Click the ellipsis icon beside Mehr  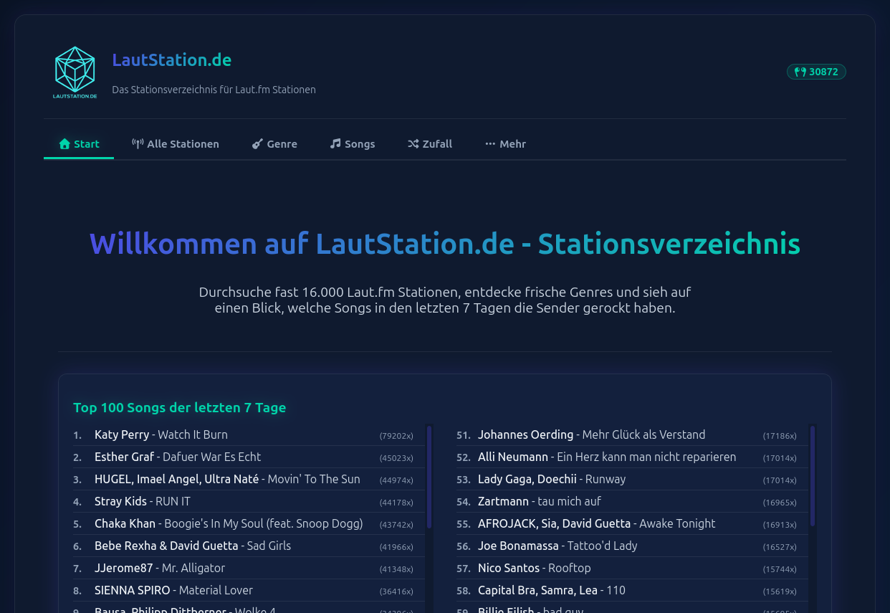[490, 144]
